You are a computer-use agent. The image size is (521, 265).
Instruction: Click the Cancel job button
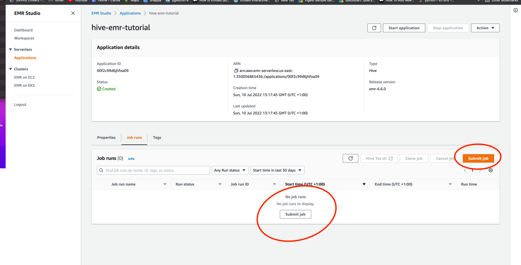click(x=445, y=158)
